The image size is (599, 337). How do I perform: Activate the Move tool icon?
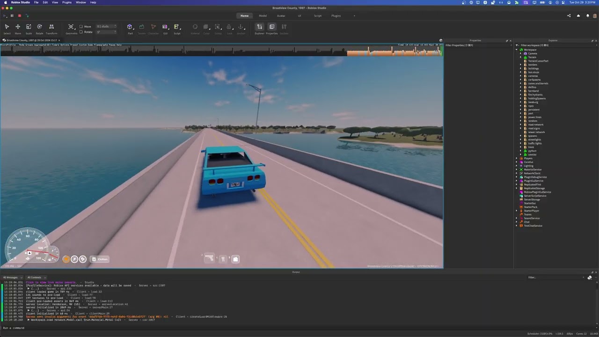tap(18, 29)
